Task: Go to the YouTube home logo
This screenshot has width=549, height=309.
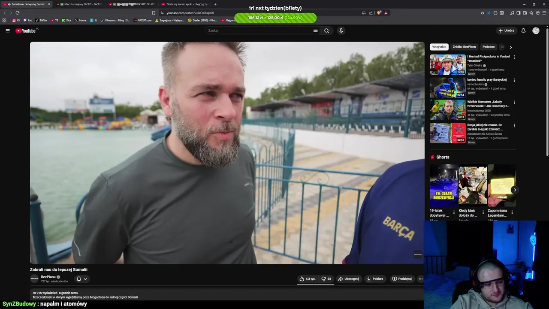Action: coord(26,30)
